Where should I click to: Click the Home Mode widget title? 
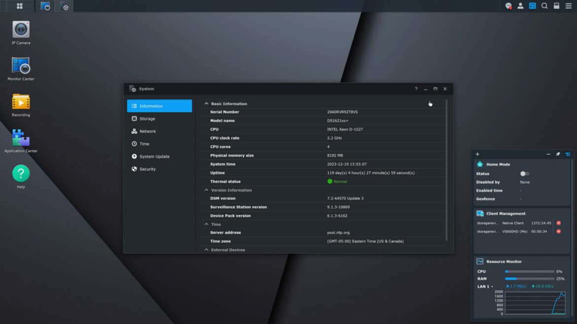(x=498, y=164)
